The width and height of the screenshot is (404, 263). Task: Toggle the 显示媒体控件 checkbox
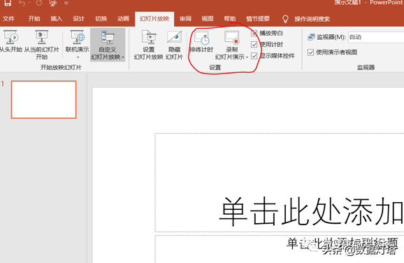pyautogui.click(x=254, y=56)
